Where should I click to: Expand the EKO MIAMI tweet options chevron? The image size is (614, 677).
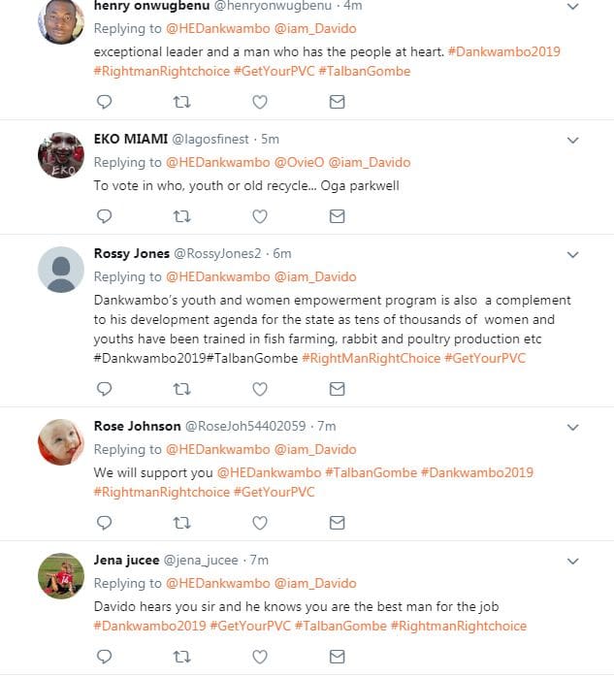pyautogui.click(x=572, y=141)
